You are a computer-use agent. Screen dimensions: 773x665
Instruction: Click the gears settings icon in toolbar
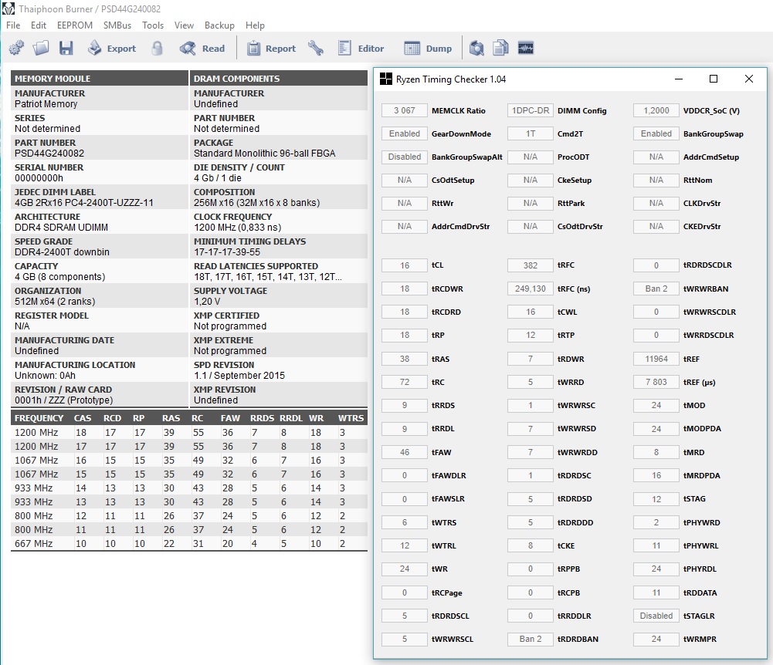16,49
